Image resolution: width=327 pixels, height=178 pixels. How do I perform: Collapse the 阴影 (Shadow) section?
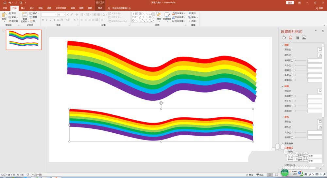pos(286,45)
